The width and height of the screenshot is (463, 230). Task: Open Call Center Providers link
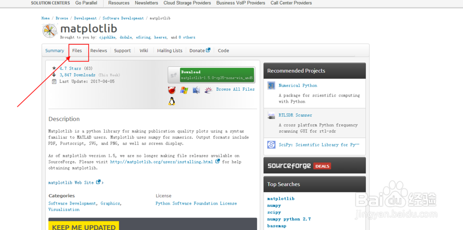click(291, 3)
